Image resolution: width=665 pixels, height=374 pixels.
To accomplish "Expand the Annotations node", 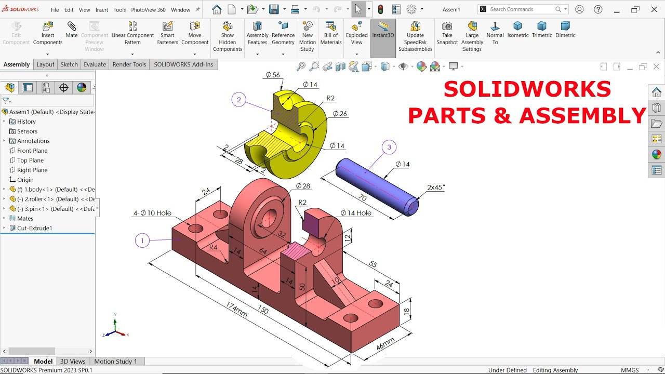I will pos(4,141).
